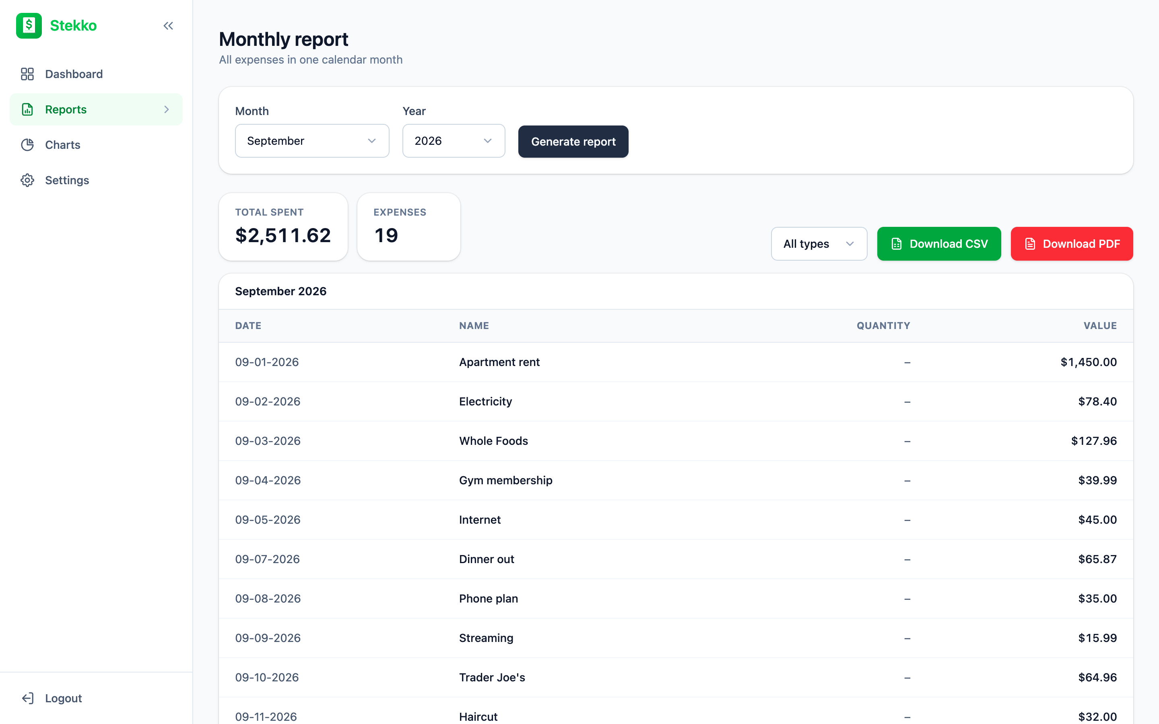Screen dimensions: 1159x724
Task: Click the Charts pie icon
Action: [x=27, y=145]
